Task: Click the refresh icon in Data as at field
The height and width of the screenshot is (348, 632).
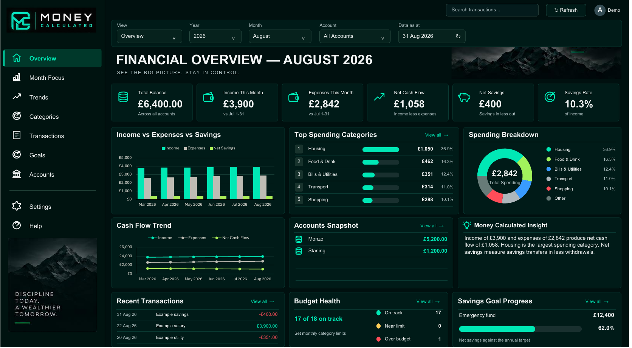Action: (458, 36)
